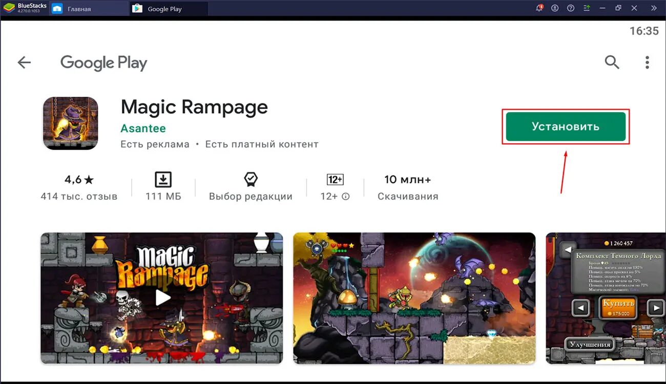Click the 12+ age rating badge

point(335,180)
